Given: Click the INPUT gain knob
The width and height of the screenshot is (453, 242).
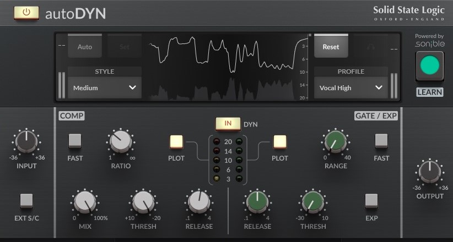Looking at the screenshot, I should click(x=26, y=142).
